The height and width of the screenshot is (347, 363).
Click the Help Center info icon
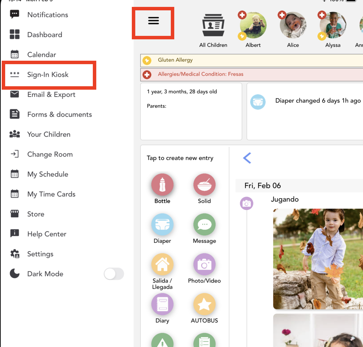tap(14, 233)
